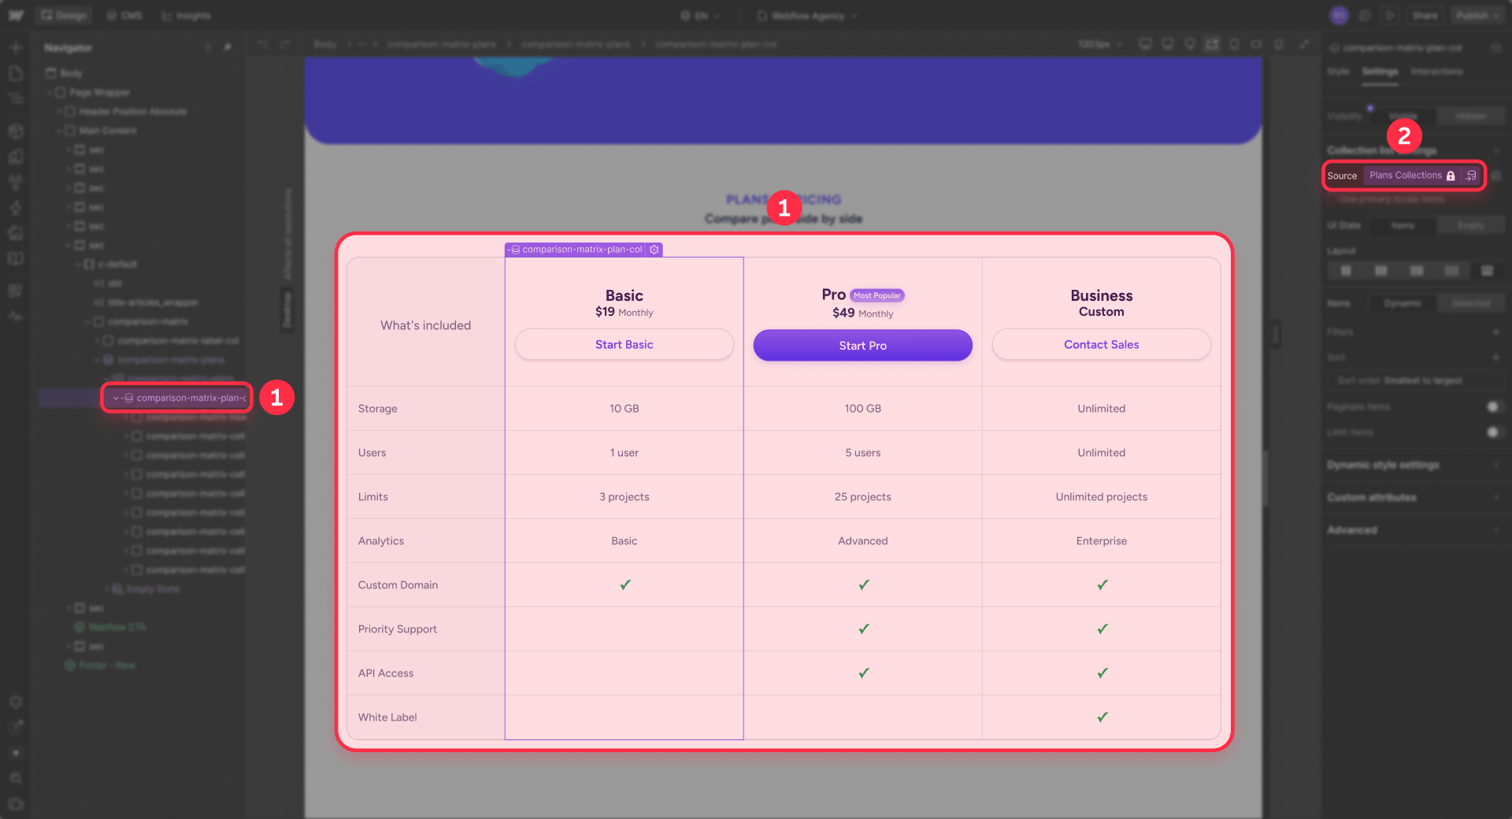Choose the last grid layout icon

tap(1487, 271)
